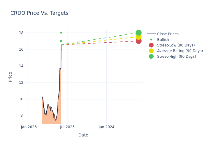Click the Date x-axis title
The width and height of the screenshot is (208, 148).
[83, 135]
